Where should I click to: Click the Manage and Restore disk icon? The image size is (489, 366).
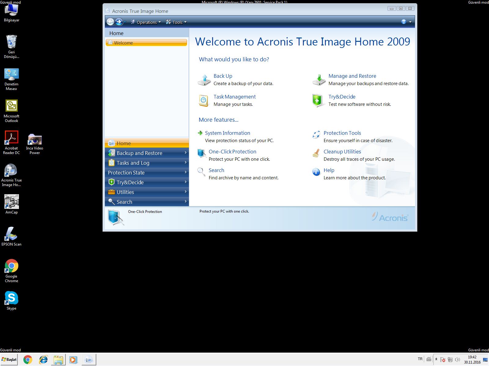pyautogui.click(x=319, y=80)
